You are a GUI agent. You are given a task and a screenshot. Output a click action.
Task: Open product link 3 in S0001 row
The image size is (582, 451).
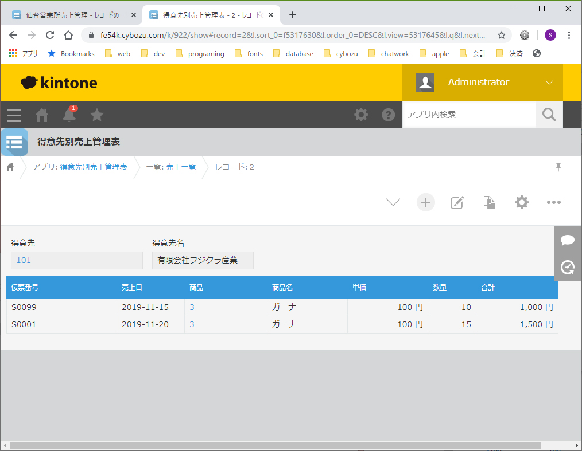tap(192, 324)
